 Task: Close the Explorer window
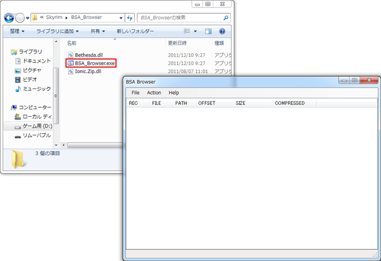(223, 4)
